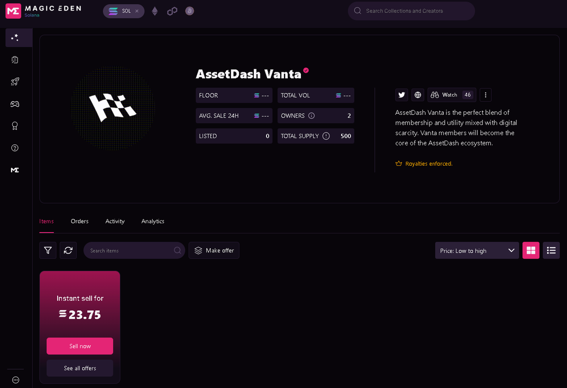Open the Price: Low to high dropdown

(477, 251)
